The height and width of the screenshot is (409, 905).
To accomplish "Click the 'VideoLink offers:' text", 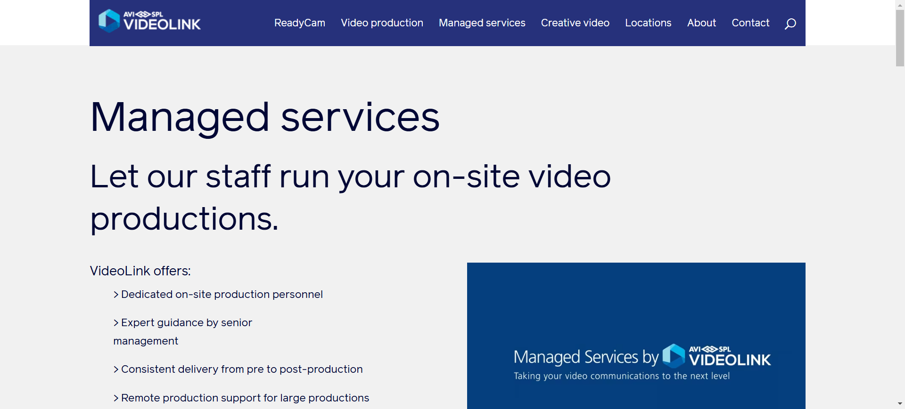I will [140, 271].
